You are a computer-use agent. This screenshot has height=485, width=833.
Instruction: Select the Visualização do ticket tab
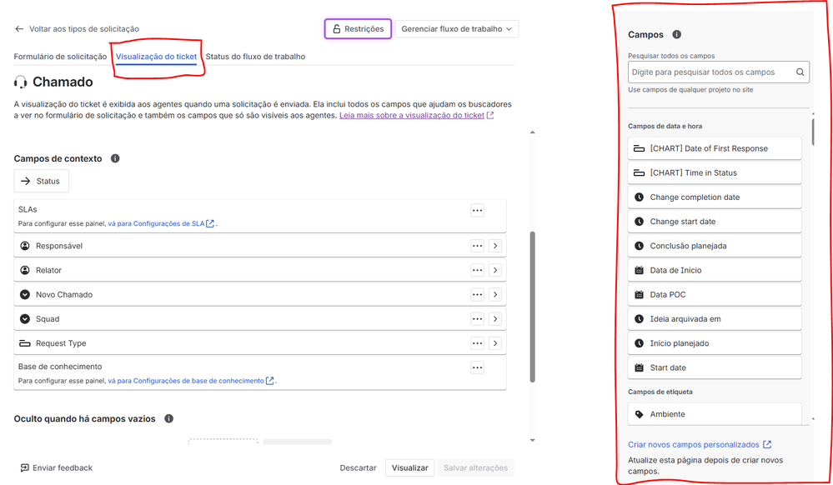point(156,57)
